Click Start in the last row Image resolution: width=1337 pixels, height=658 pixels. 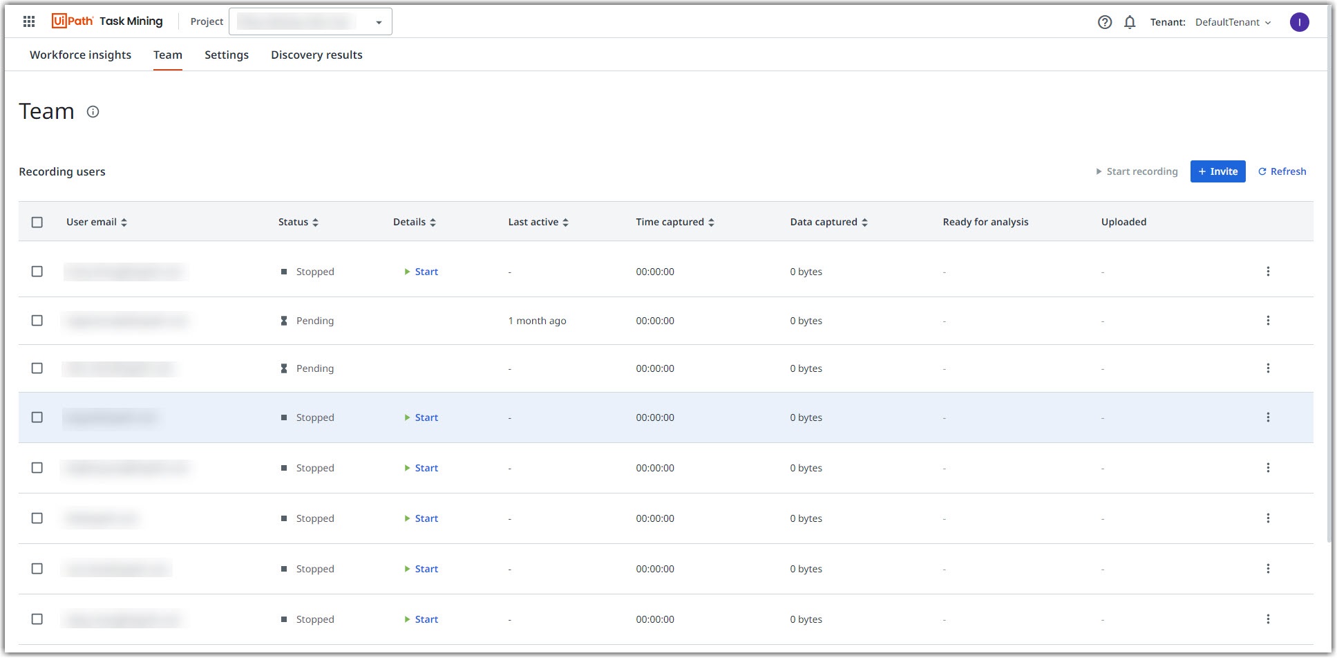point(421,619)
